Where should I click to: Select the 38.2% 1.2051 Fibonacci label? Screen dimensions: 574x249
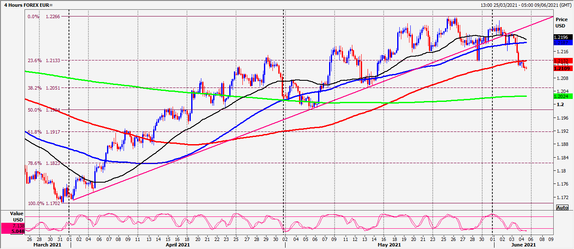[44, 88]
